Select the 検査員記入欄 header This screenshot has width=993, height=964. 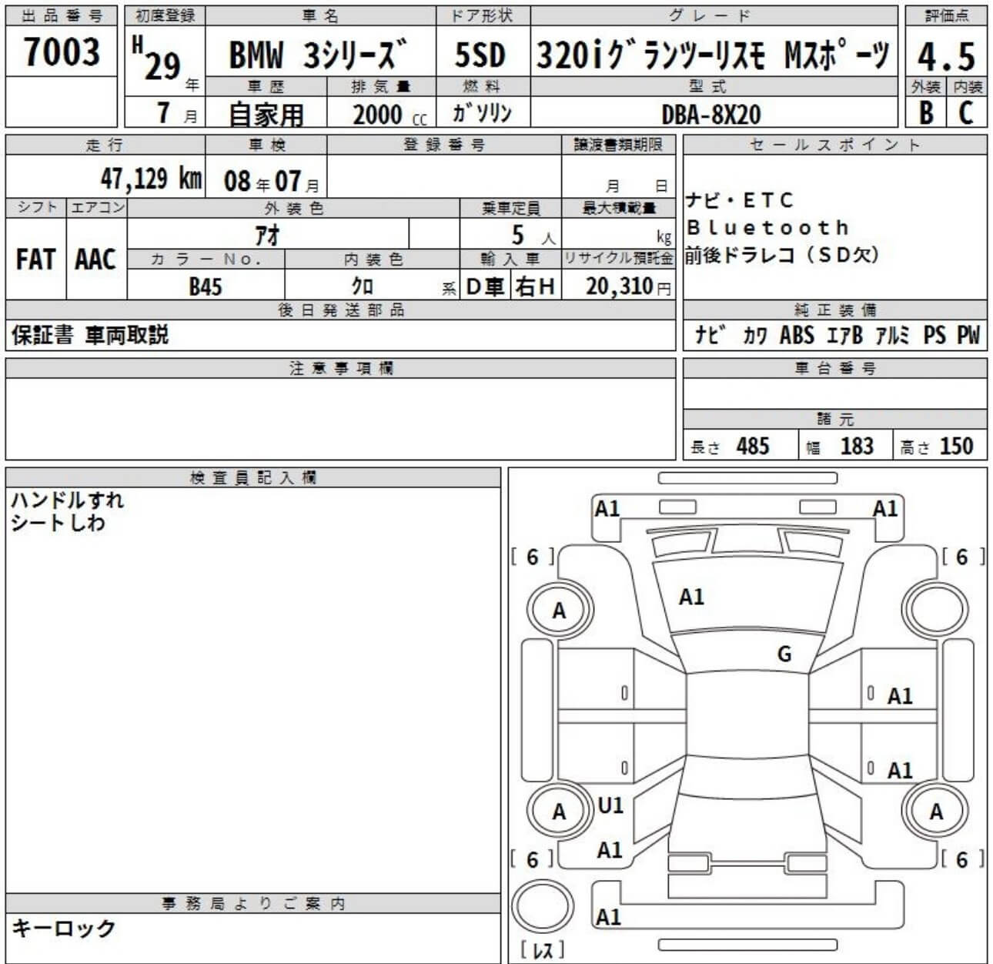[x=253, y=477]
